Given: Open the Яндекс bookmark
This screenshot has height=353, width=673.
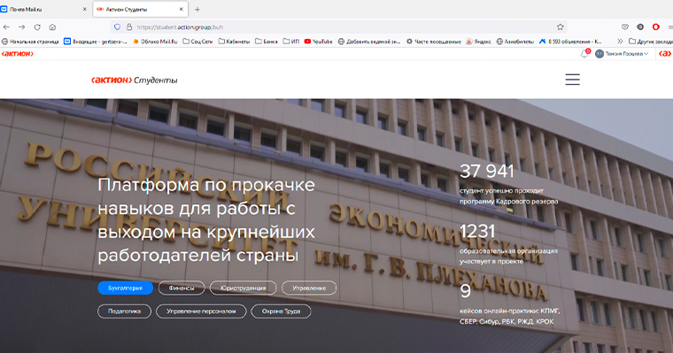Looking at the screenshot, I should click(x=478, y=42).
